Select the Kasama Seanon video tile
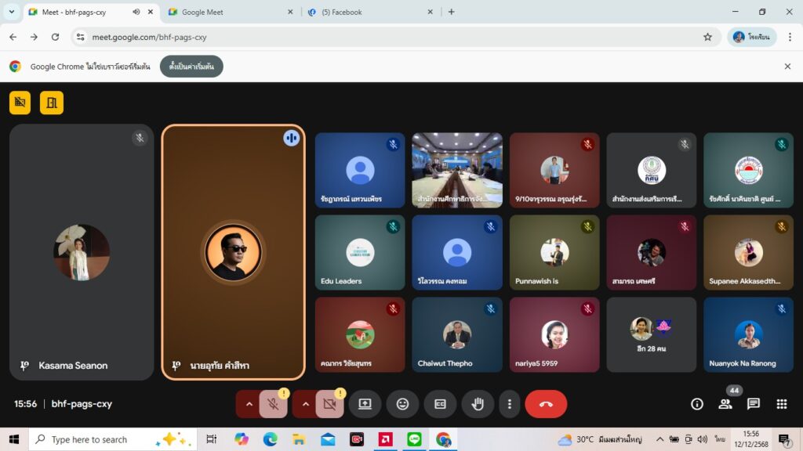The image size is (803, 451). click(x=82, y=252)
